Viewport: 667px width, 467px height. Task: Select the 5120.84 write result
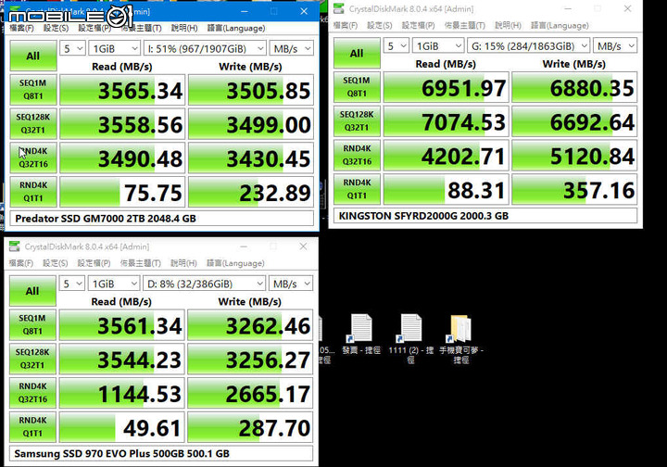click(574, 156)
